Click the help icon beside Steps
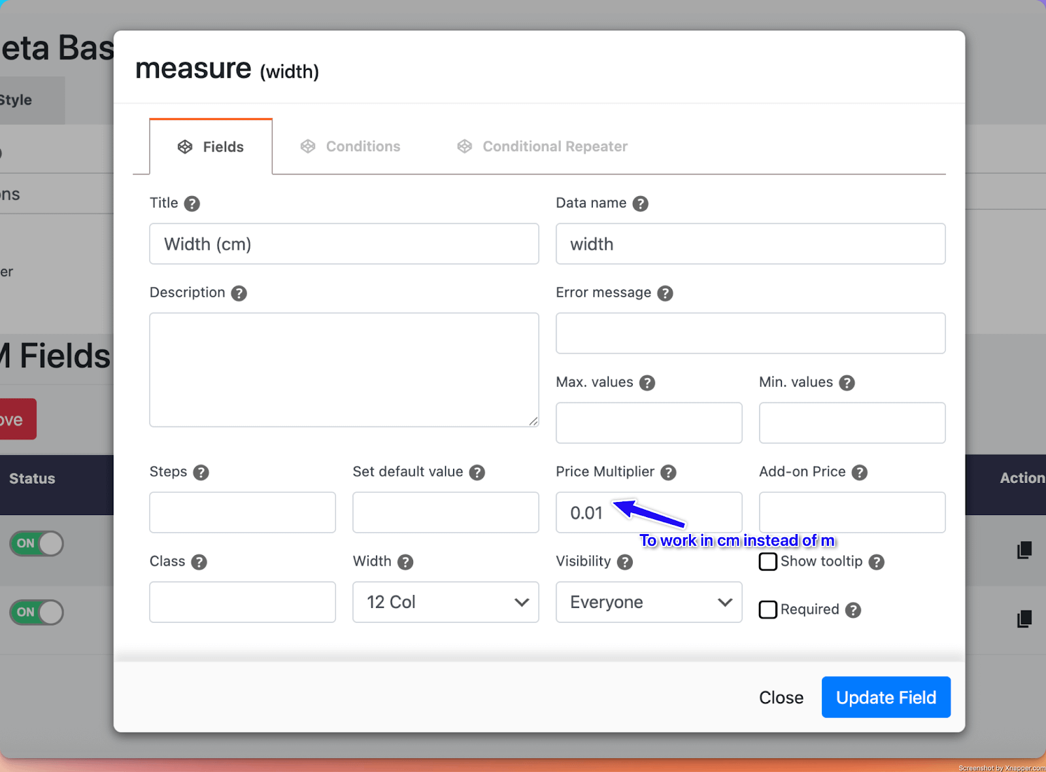This screenshot has width=1046, height=772. [x=201, y=472]
